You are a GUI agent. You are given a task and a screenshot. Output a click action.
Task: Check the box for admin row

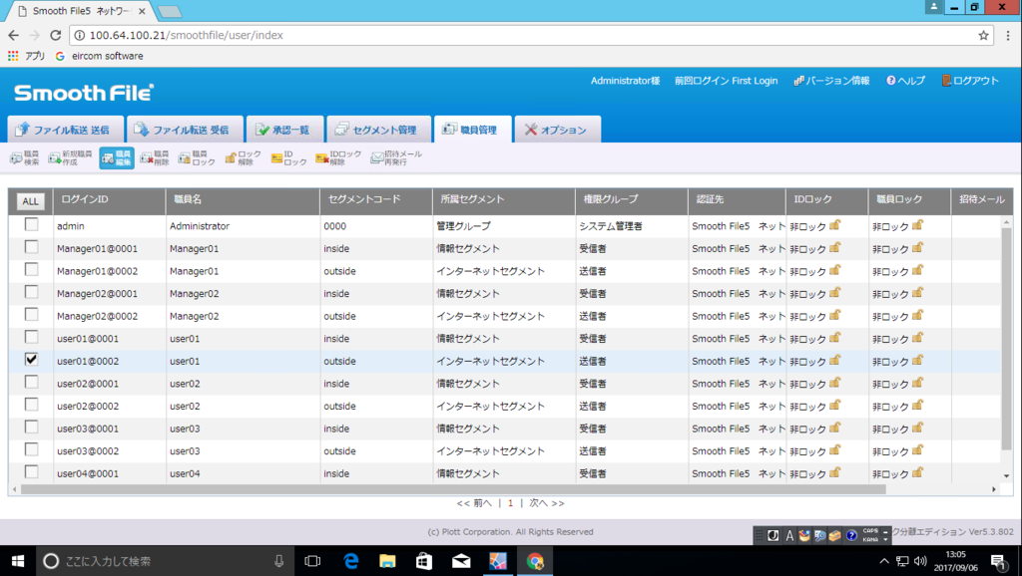31,224
